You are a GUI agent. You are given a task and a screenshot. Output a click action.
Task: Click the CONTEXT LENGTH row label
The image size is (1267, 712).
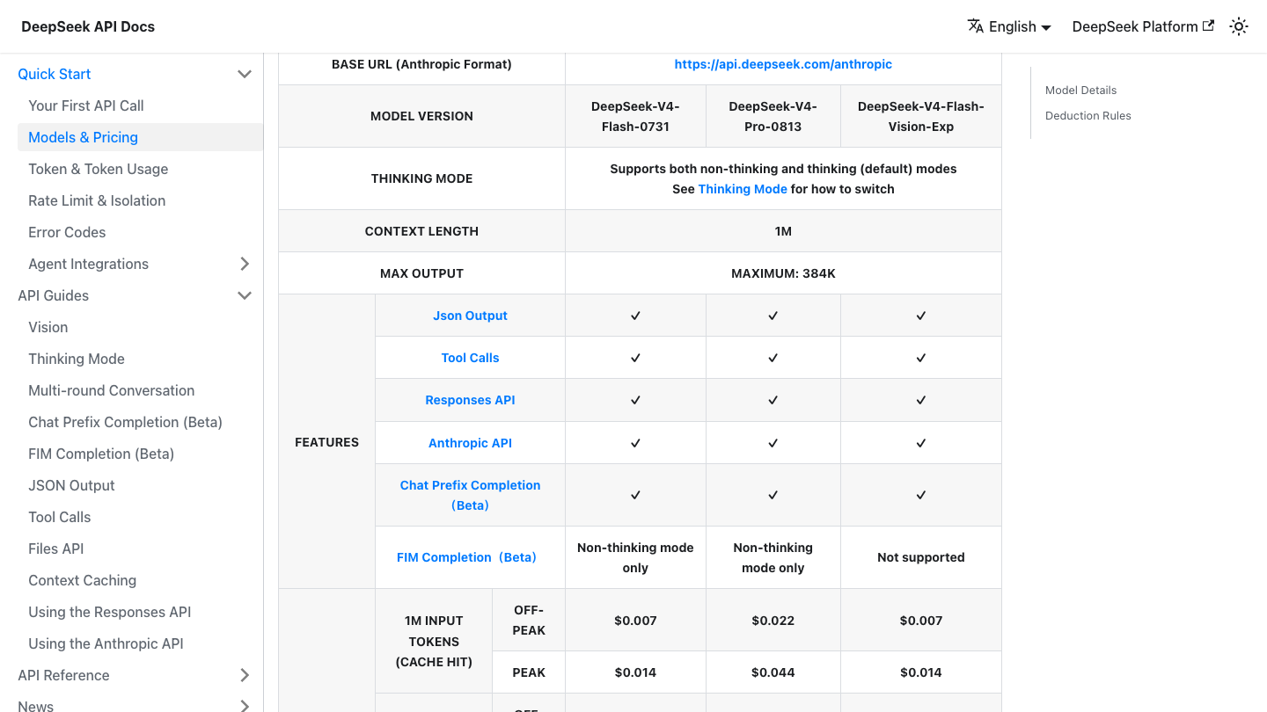pyautogui.click(x=421, y=231)
